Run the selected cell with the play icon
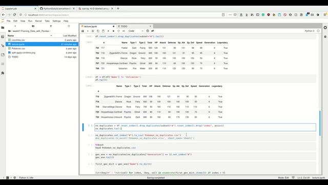328x185 pixels. tap(108, 31)
